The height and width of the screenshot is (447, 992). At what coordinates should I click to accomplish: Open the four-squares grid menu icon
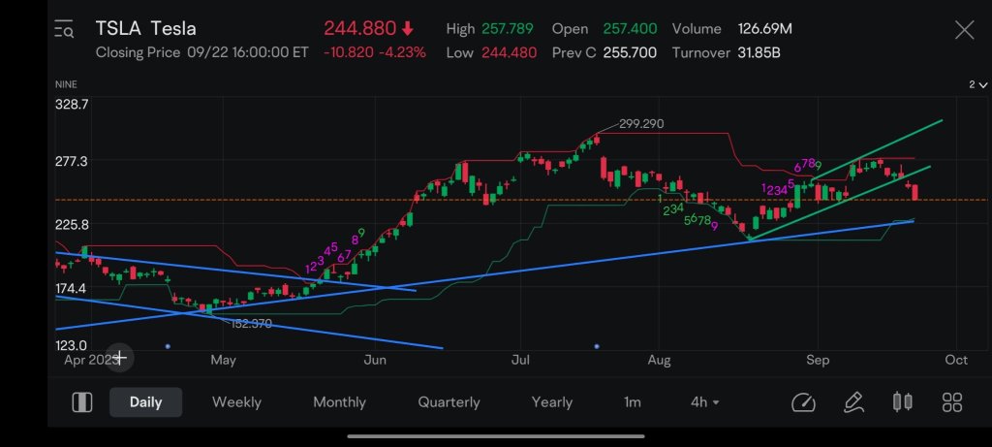[x=952, y=402]
